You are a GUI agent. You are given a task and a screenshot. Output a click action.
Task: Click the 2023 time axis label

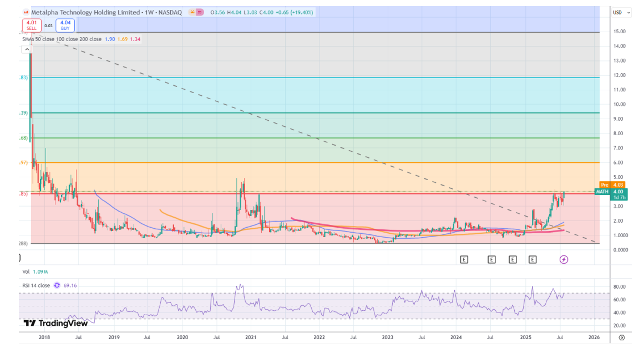coord(388,337)
